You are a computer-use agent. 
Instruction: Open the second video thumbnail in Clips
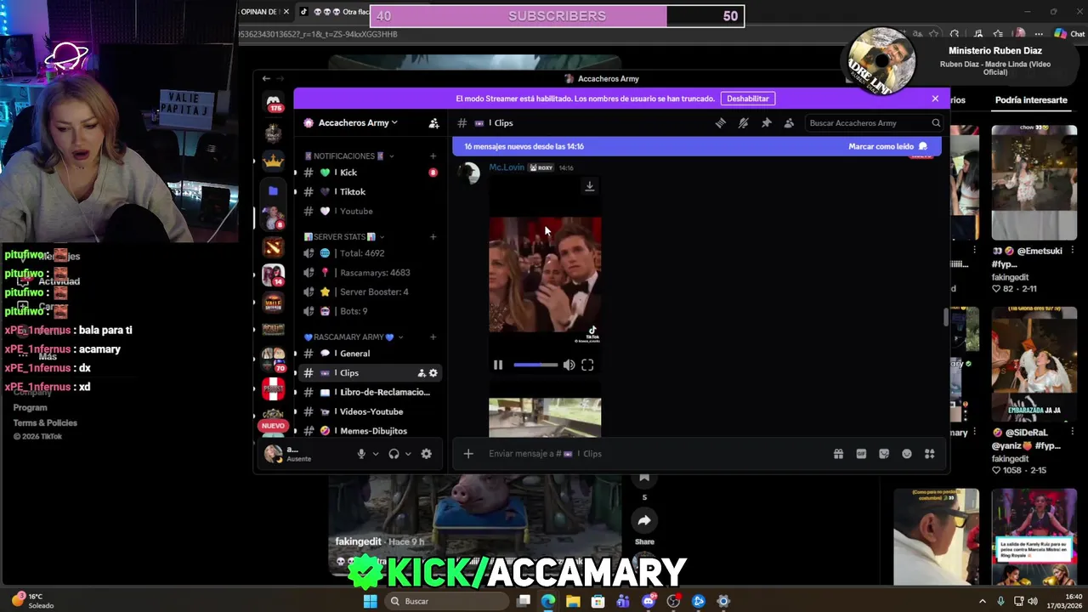[x=545, y=417]
